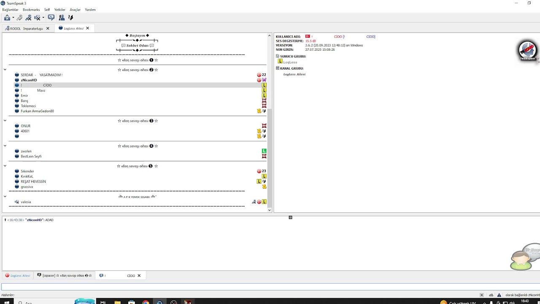This screenshot has height=304, width=540.
Task: Select the klan savaşı odası 1 channel
Action: tap(138, 60)
